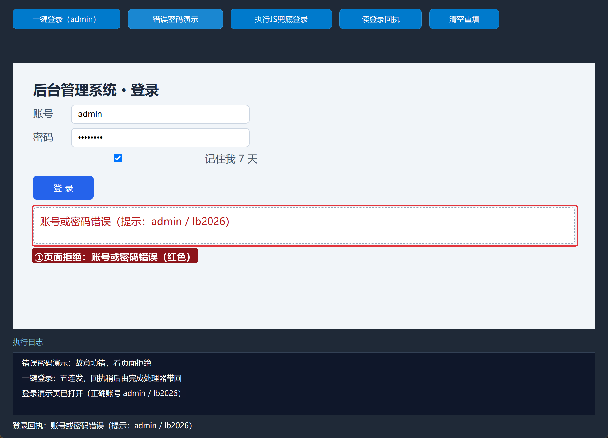Click the red error message 账号或密码错误
Screen dimensions: 608x438
point(135,222)
